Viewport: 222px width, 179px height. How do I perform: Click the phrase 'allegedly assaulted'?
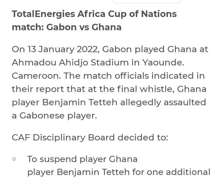tap(163, 102)
